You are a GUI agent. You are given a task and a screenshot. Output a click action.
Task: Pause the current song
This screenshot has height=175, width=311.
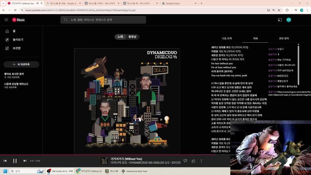[x=15, y=161]
